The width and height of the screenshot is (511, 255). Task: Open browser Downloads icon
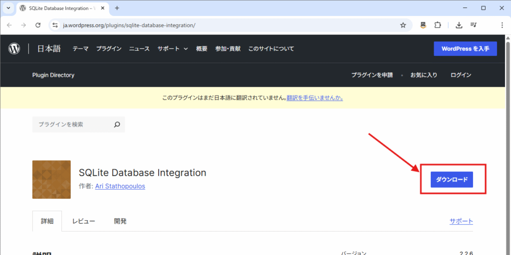point(459,25)
